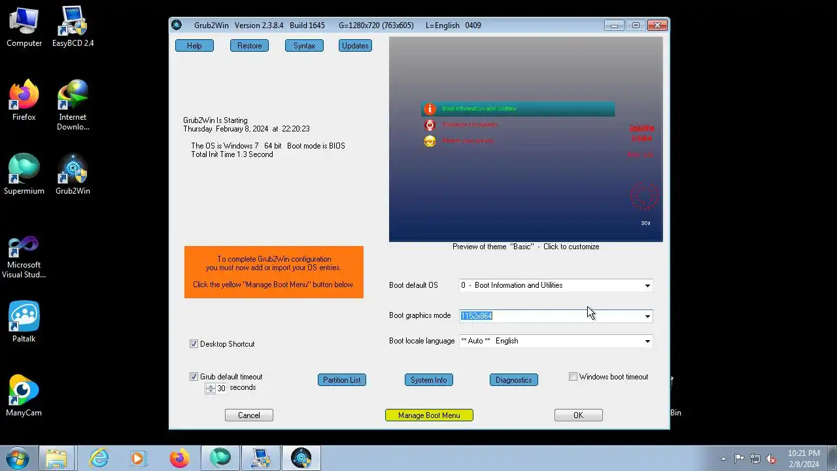The height and width of the screenshot is (471, 837).
Task: Click the red shutdown icon in preview
Action: (430, 125)
